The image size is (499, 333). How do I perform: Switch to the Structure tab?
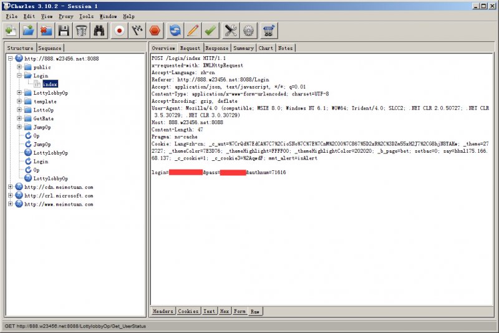[x=21, y=48]
